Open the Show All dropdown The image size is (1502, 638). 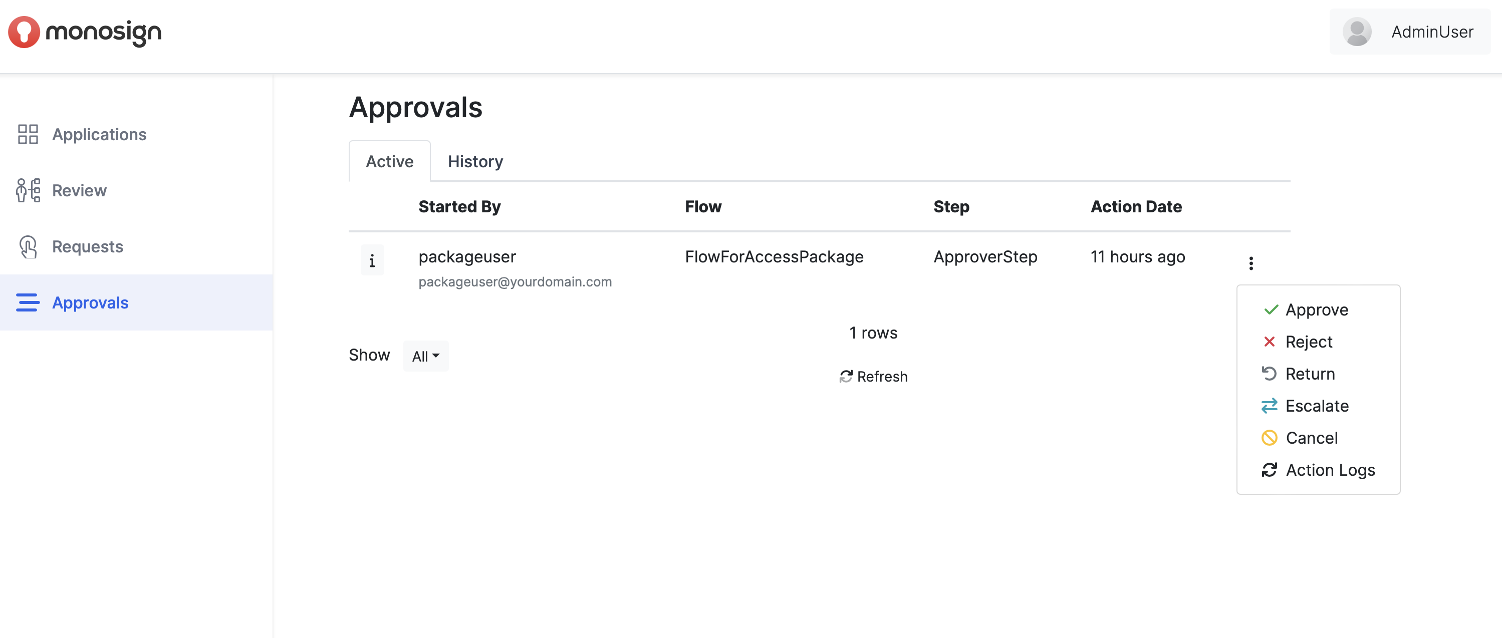coord(425,356)
